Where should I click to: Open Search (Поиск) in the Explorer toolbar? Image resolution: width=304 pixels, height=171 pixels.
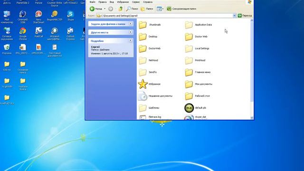tap(132, 9)
